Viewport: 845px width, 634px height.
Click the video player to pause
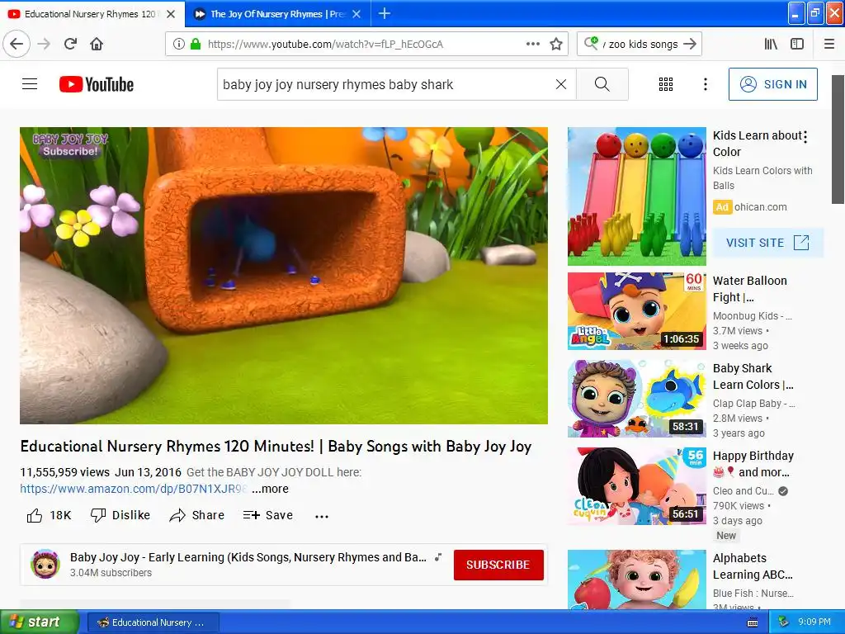tap(284, 276)
